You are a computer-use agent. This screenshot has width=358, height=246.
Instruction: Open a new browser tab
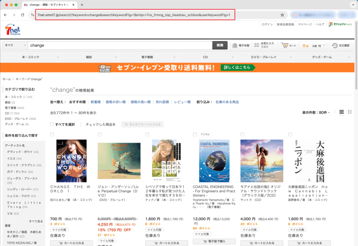pyautogui.click(x=82, y=5)
